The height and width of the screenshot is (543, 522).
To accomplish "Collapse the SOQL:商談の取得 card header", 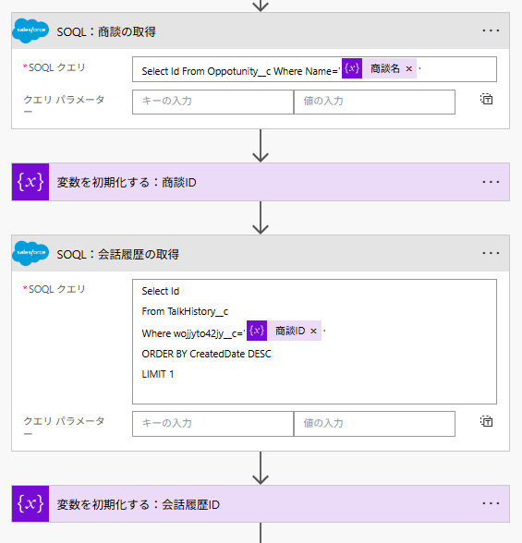I will [x=261, y=30].
